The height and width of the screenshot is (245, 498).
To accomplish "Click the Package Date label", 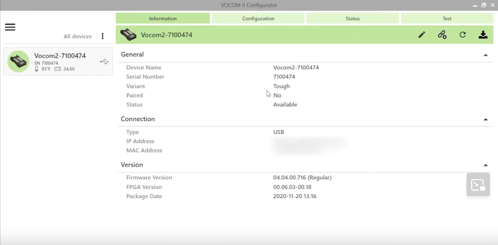I will pos(144,196).
